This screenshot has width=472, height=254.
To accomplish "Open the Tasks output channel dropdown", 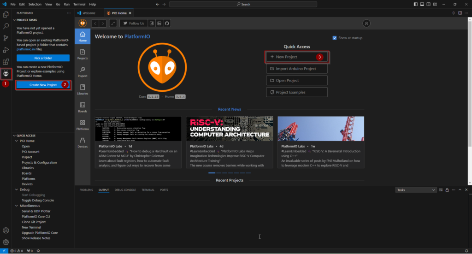I will click(x=416, y=190).
